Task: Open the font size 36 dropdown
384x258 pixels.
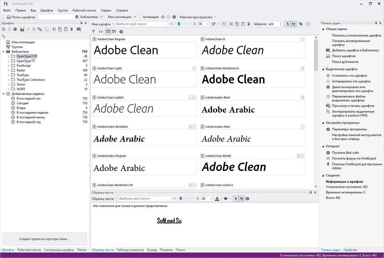Action: 208,24
